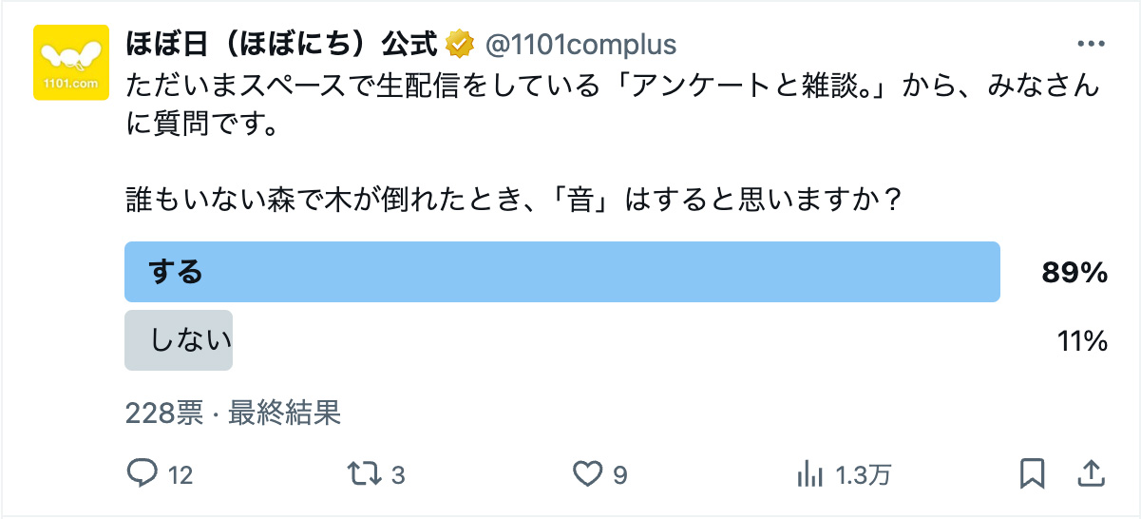Click the reply speech bubble icon
Screen dimensions: 1141x519
coord(142,473)
